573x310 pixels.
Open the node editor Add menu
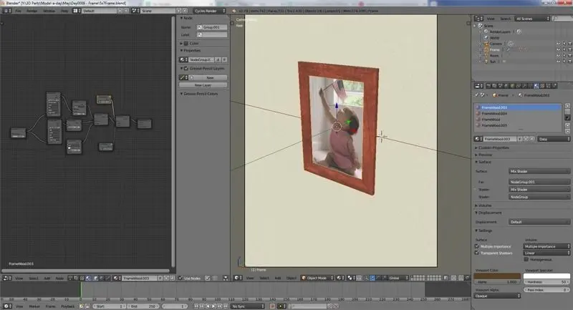point(47,278)
